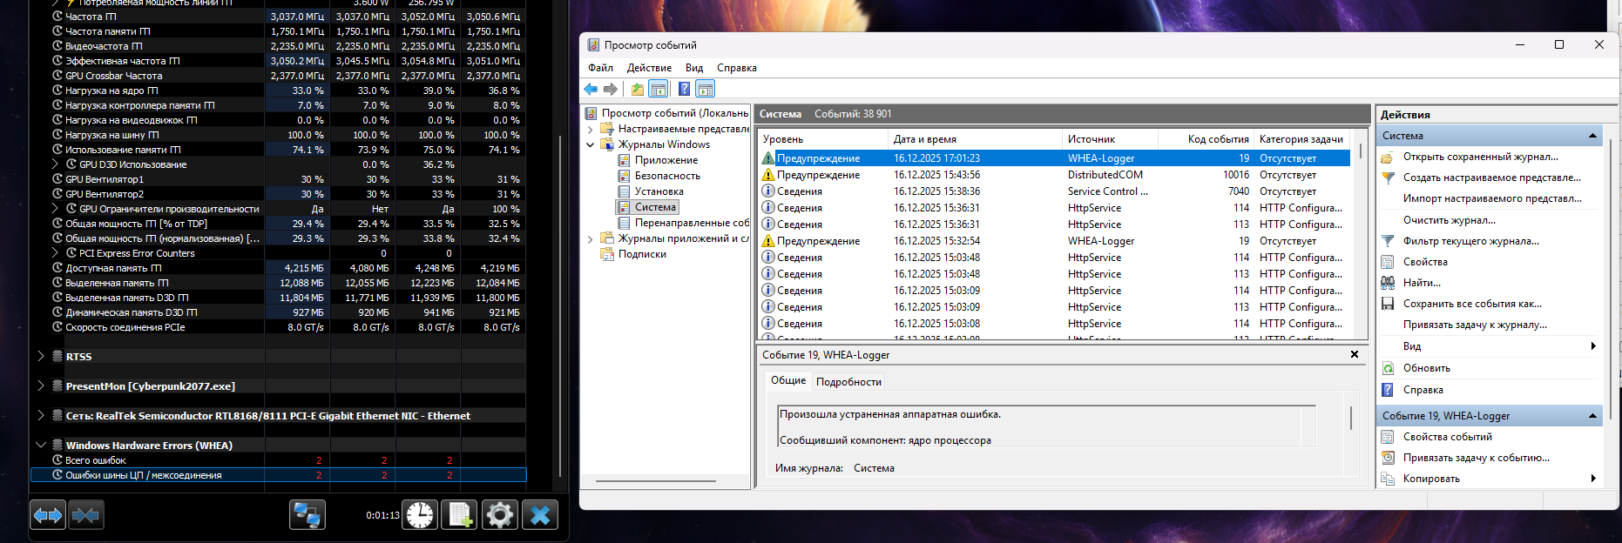Select Установка log in tree
This screenshot has width=1622, height=543.
[659, 191]
